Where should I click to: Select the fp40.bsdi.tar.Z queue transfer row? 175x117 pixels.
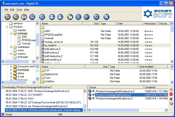[x=128, y=95]
